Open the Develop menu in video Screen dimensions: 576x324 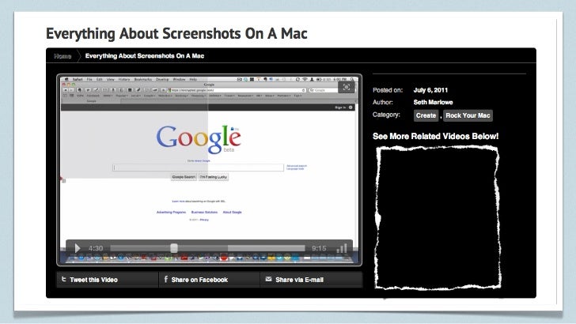(x=162, y=79)
